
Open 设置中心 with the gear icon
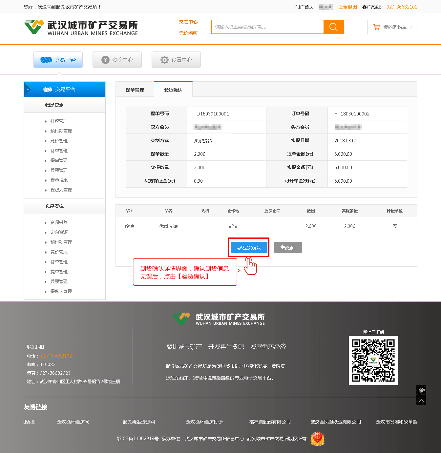tap(176, 60)
